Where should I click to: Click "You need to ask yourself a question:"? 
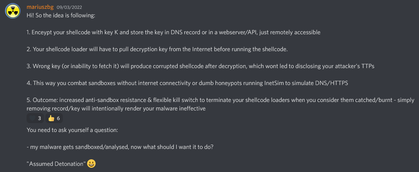pyautogui.click(x=72, y=130)
